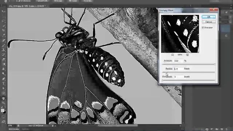Zoom out the Unsharp Mask preview
Image resolution: width=233 pixels, height=131 pixels.
173,55
